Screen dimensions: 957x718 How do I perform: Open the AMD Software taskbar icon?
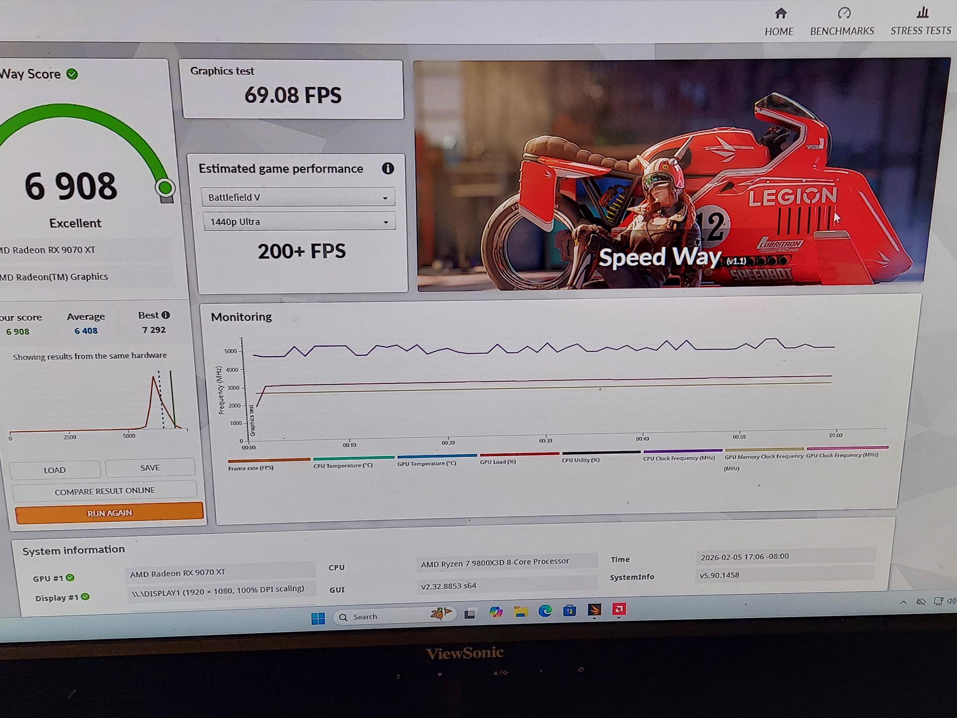coord(619,609)
